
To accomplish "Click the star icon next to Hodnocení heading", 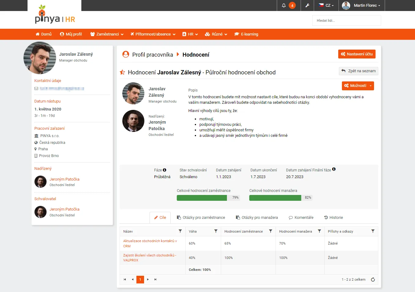I will 122,72.
